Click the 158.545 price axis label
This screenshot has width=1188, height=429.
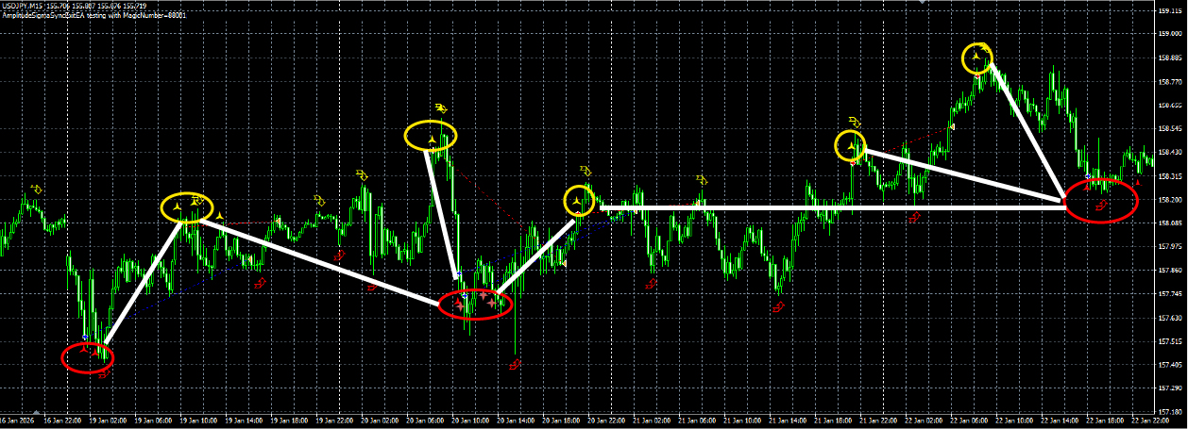(1170, 128)
